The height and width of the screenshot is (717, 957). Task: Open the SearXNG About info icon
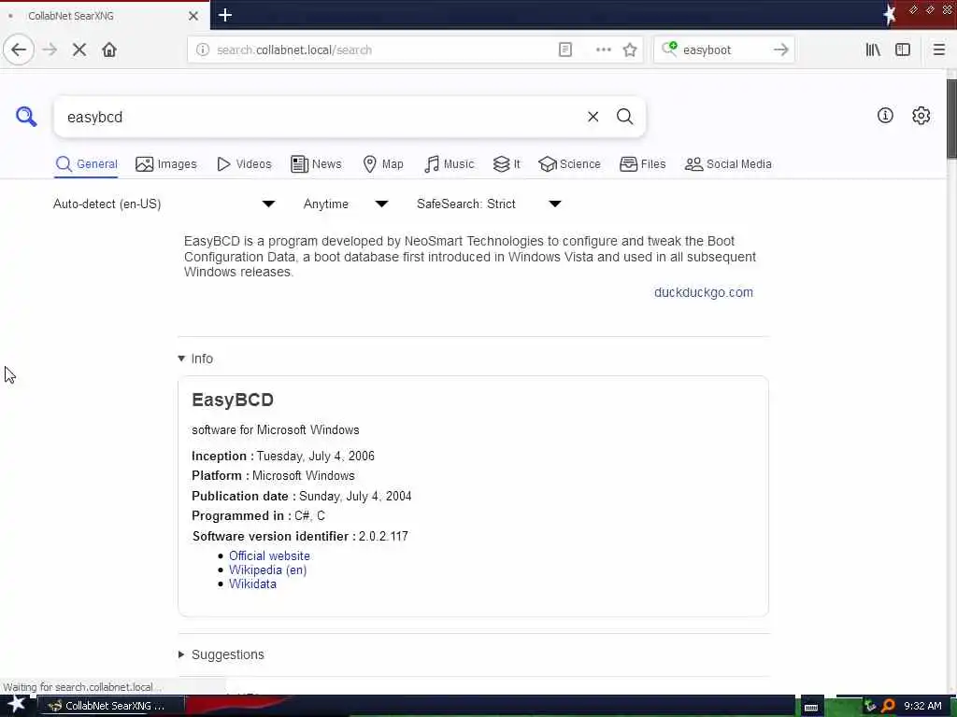885,115
